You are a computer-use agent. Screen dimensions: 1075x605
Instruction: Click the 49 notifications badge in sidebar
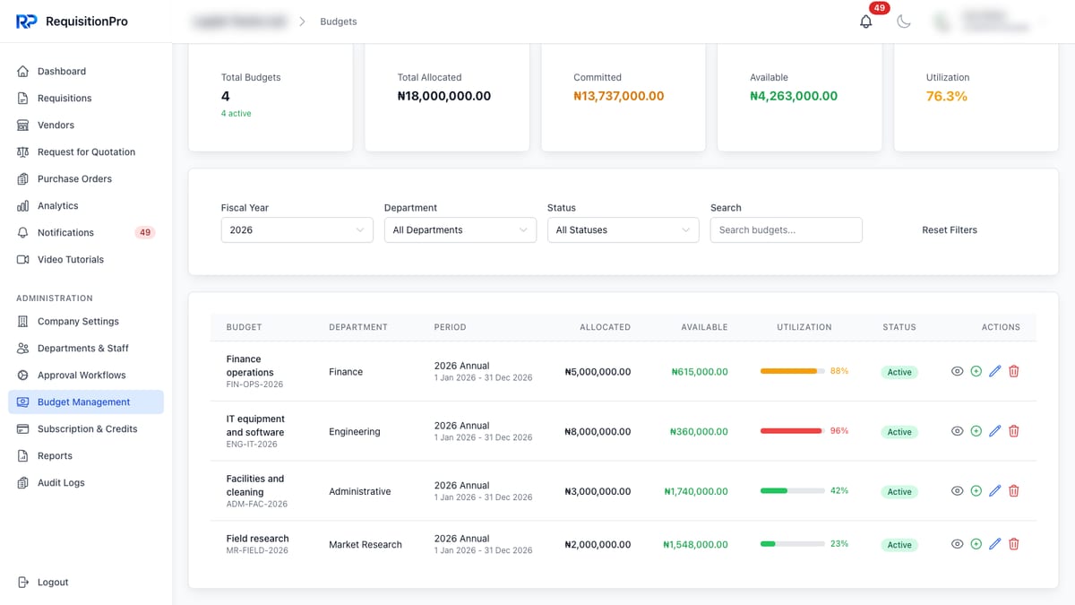point(144,233)
